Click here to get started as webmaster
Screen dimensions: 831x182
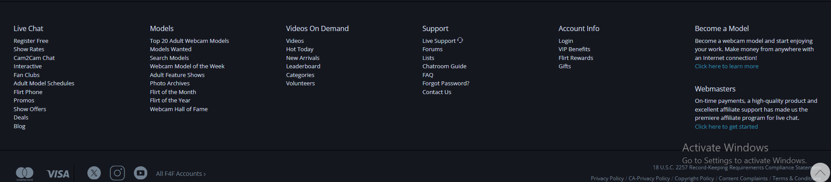tap(726, 127)
